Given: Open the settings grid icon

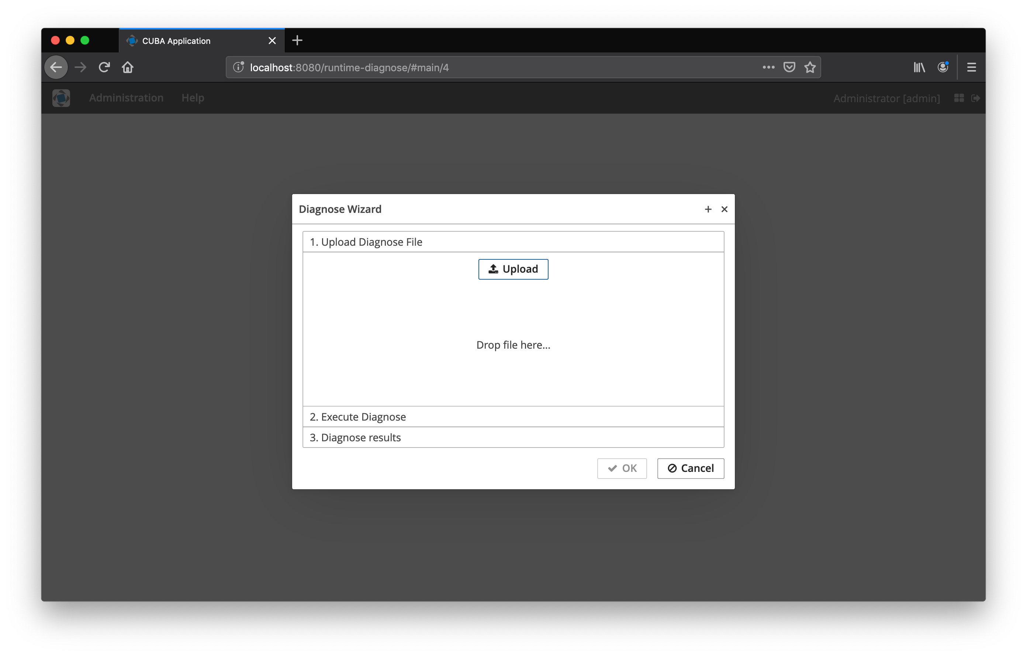Looking at the screenshot, I should pyautogui.click(x=959, y=98).
